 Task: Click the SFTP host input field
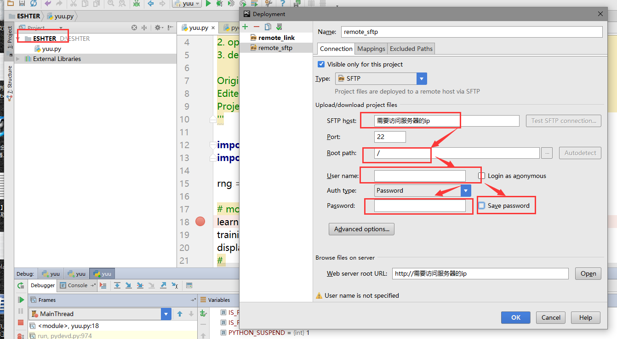point(447,121)
